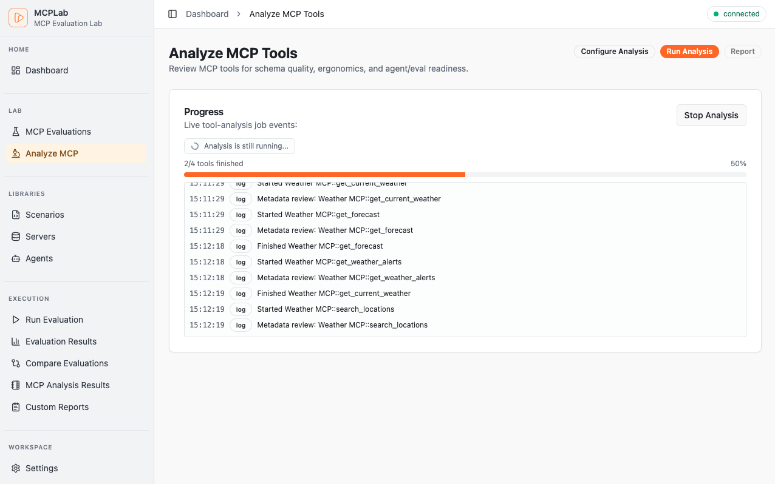Open the Report button next to Run Analysis
Image resolution: width=775 pixels, height=484 pixels.
click(x=742, y=52)
